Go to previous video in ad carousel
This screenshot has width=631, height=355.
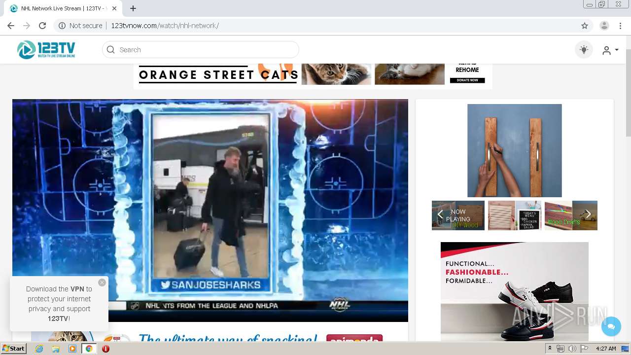coord(440,214)
